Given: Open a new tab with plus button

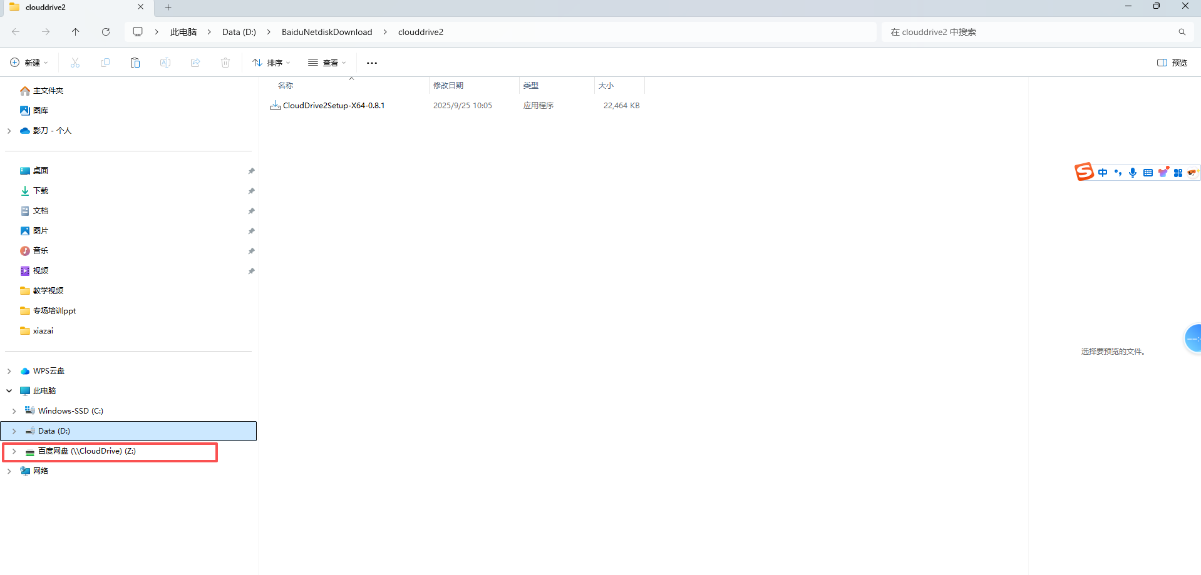Looking at the screenshot, I should (168, 8).
